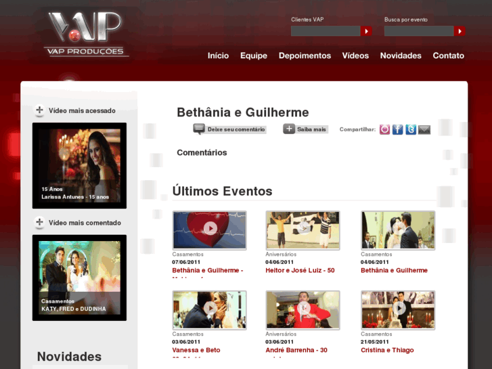Click the plus icon beside Vídeo mais acessado

tap(39, 110)
